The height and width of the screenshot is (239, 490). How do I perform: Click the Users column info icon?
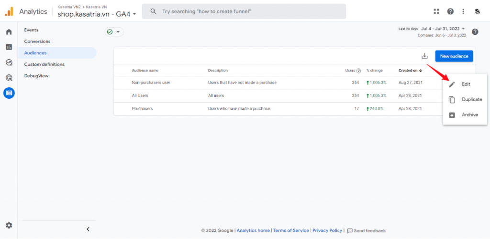[359, 71]
